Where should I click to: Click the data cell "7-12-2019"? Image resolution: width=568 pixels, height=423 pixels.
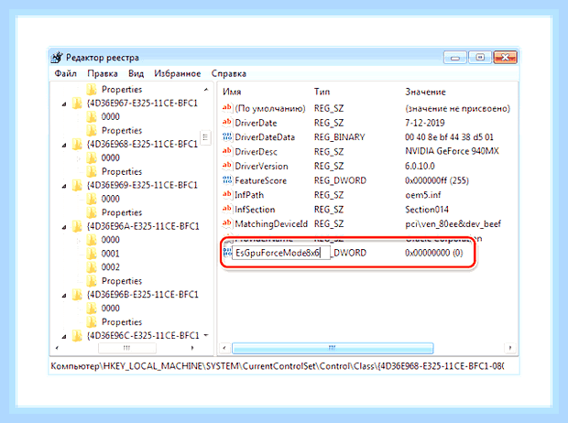click(424, 123)
